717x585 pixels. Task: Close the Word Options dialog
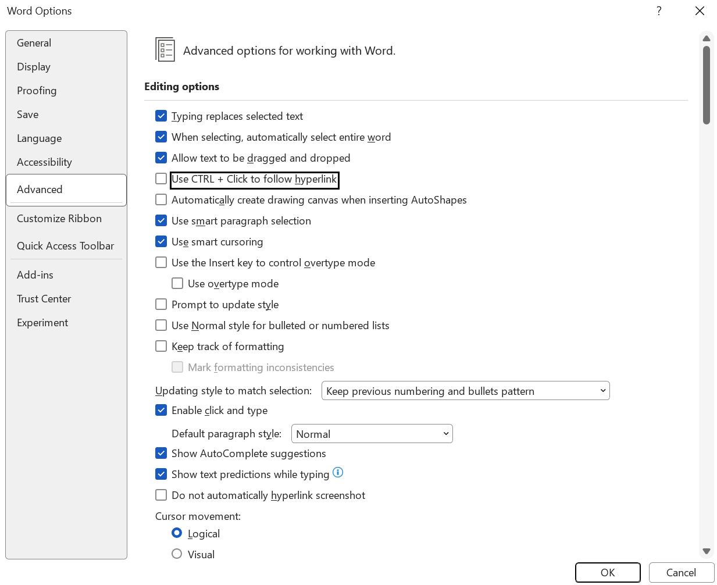click(700, 11)
